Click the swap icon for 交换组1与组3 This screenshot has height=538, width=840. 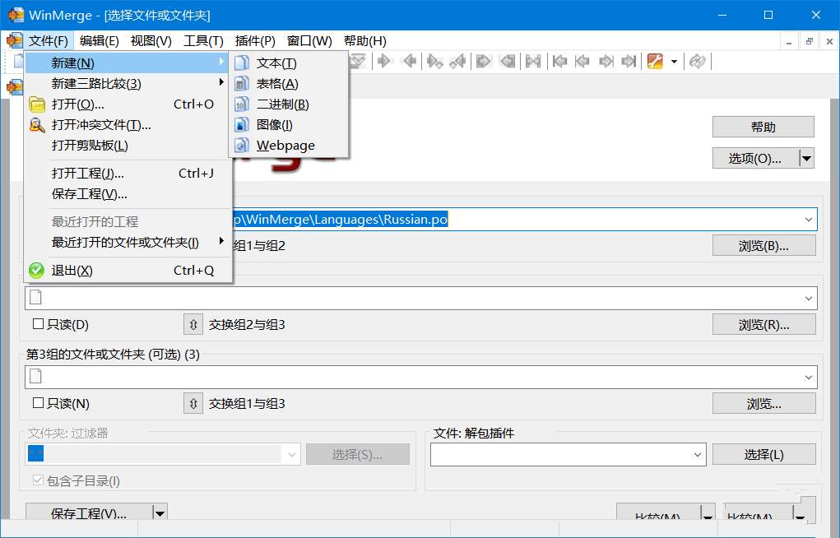click(193, 403)
